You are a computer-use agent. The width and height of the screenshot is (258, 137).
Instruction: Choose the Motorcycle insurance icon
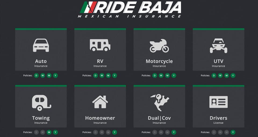point(159,46)
